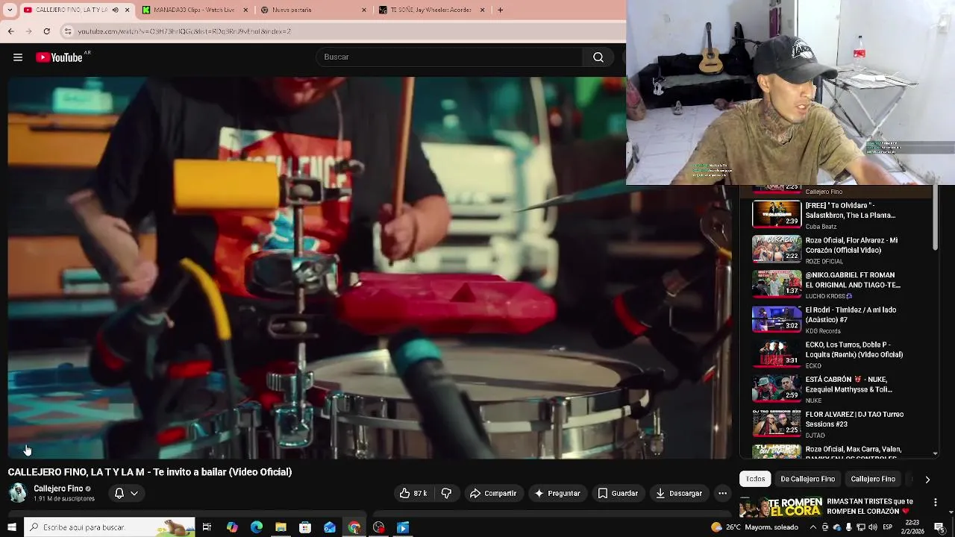Open the Movies player taskbar icon

(x=403, y=527)
